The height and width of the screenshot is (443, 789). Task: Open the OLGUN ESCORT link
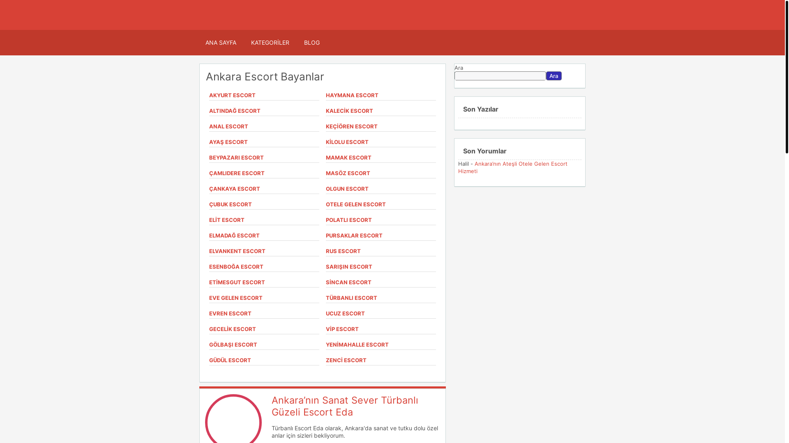[x=347, y=189]
